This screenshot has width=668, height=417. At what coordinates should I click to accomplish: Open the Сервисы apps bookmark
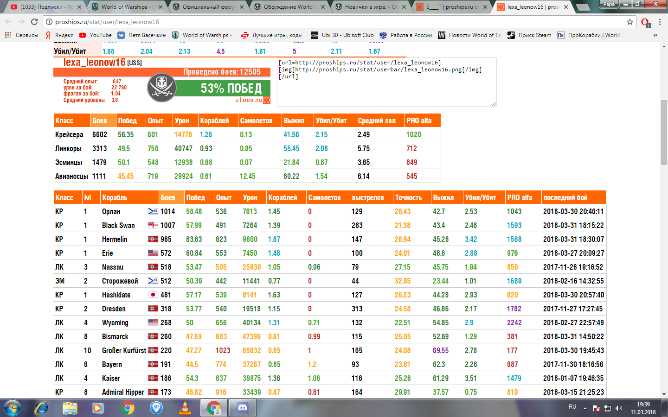click(x=21, y=35)
